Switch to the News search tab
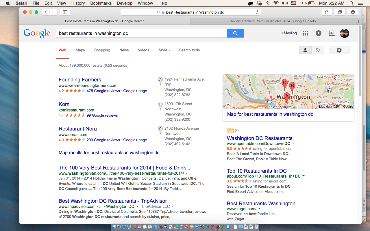Screen dimensions: 370x231 (x=124, y=50)
